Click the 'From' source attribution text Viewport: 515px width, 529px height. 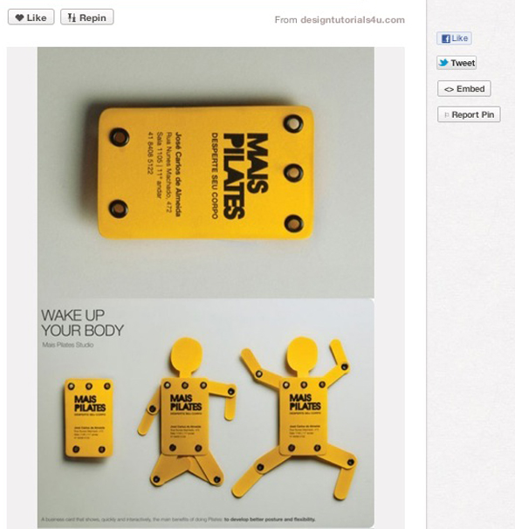tap(285, 20)
